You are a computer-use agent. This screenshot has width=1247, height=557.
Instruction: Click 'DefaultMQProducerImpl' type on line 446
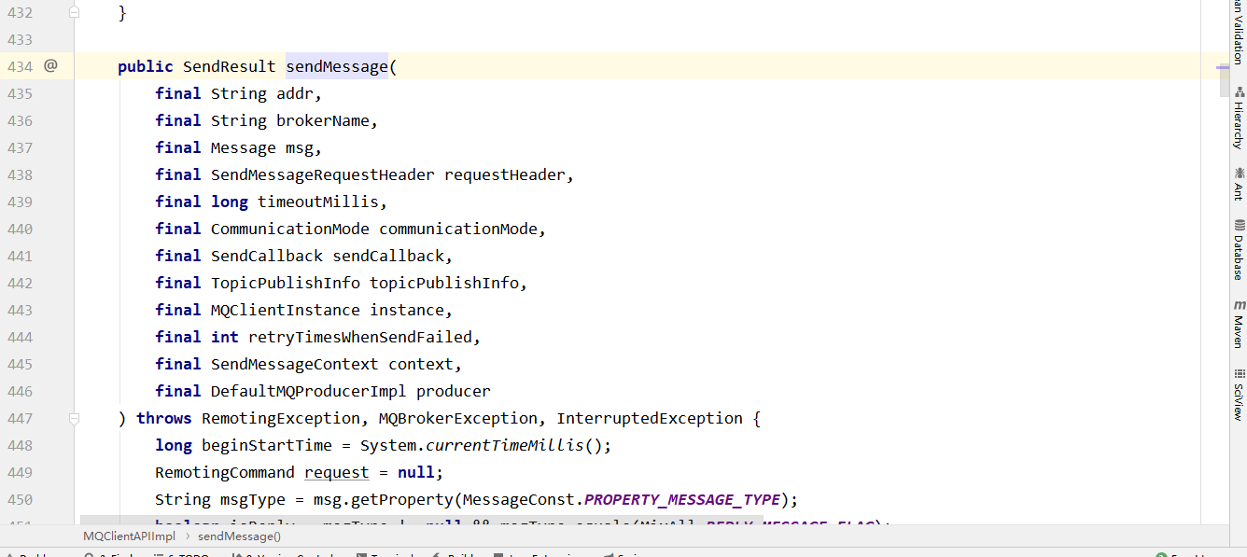pyautogui.click(x=309, y=391)
